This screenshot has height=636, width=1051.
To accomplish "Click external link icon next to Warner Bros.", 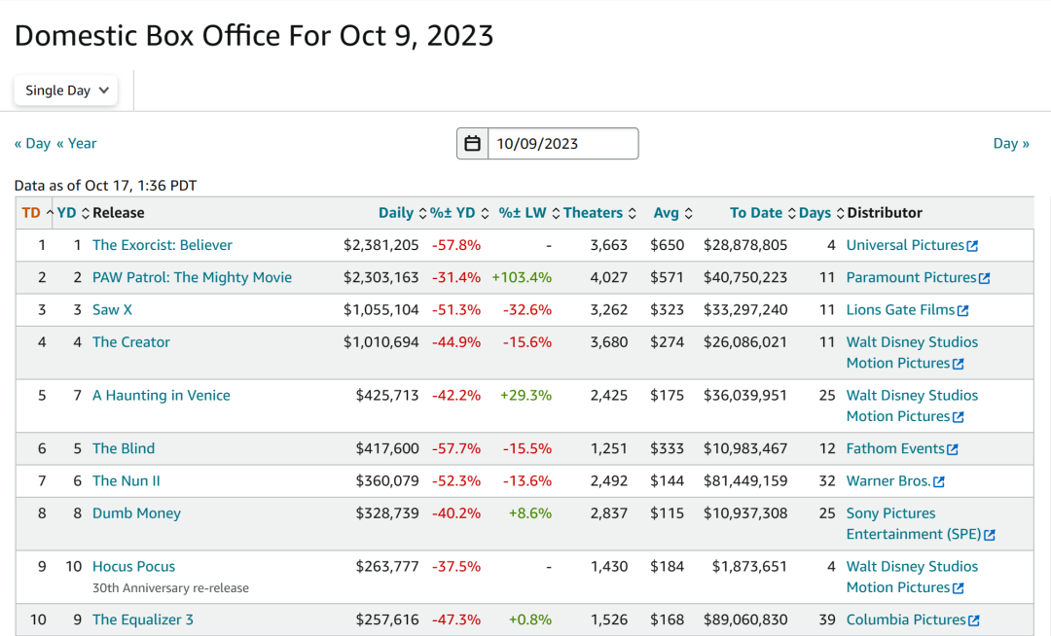I will coord(939,482).
